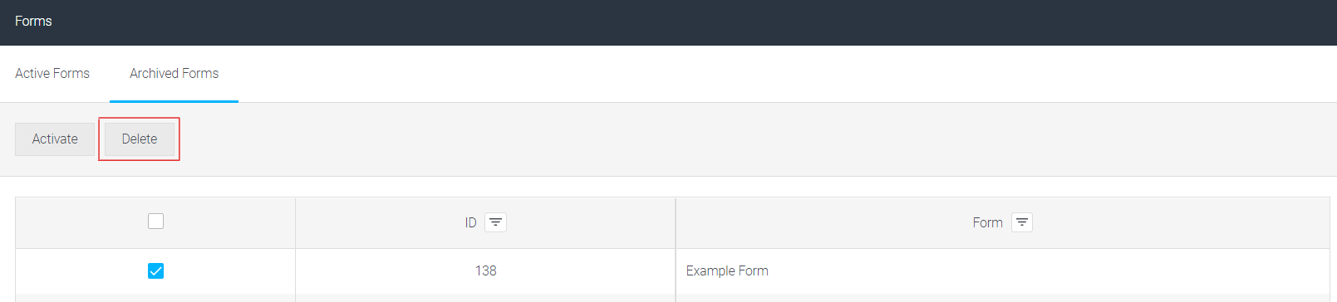
Task: Switch to the Active Forms tab
Action: click(52, 73)
